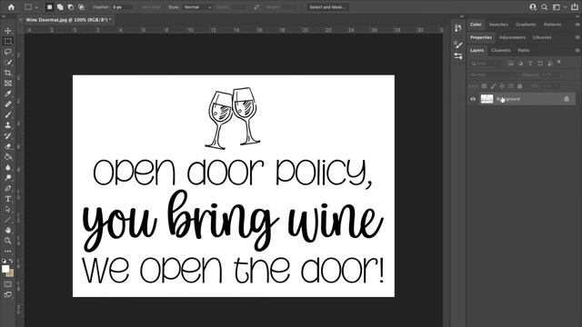Image resolution: width=582 pixels, height=327 pixels.
Task: Switch to the Channels tab
Action: 501,51
